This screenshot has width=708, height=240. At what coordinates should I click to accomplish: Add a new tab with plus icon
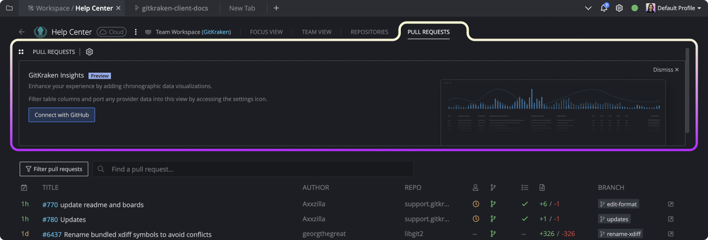click(276, 8)
